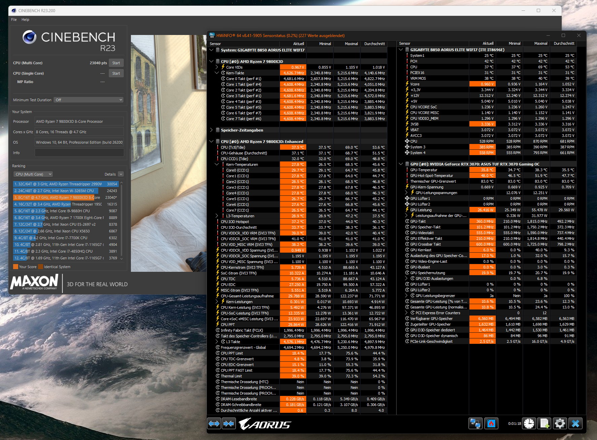Image resolution: width=597 pixels, height=440 pixels.
Task: Click the expand-columns double arrow icon in HWiNFO
Action: click(214, 424)
